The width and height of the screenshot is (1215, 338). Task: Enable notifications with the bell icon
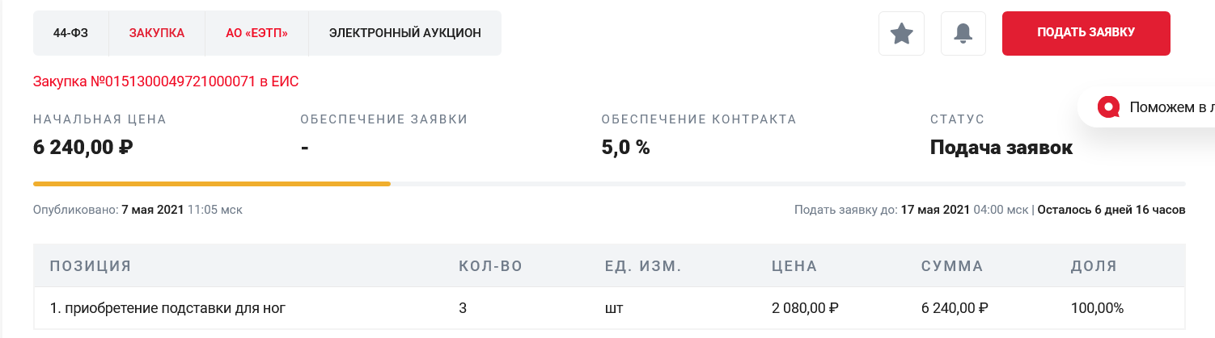coord(963,33)
